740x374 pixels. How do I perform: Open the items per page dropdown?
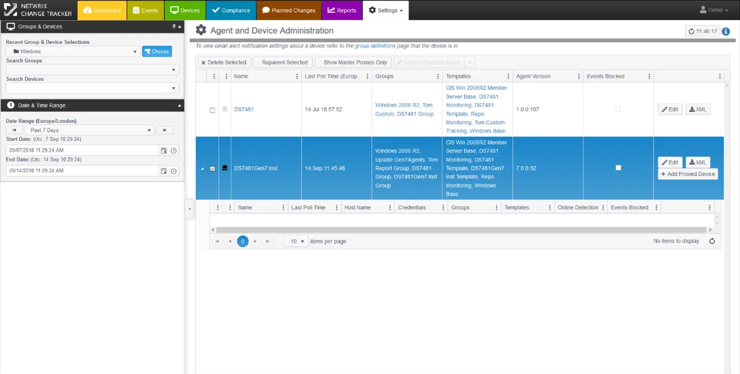click(x=296, y=241)
